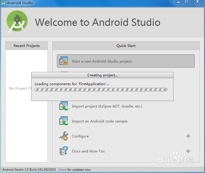Open the Configure option label
The height and width of the screenshot is (173, 205).
pyautogui.click(x=80, y=136)
